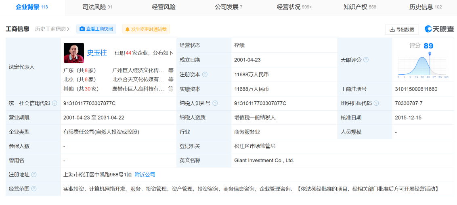
Task: Open the 史玉柱 name link
Action: [97, 52]
